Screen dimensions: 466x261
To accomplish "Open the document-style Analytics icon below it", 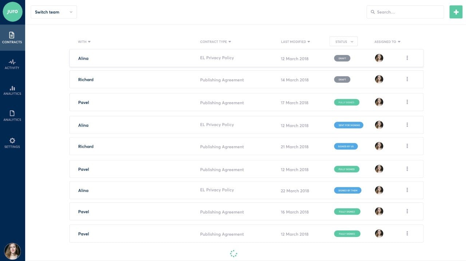I will point(12,113).
